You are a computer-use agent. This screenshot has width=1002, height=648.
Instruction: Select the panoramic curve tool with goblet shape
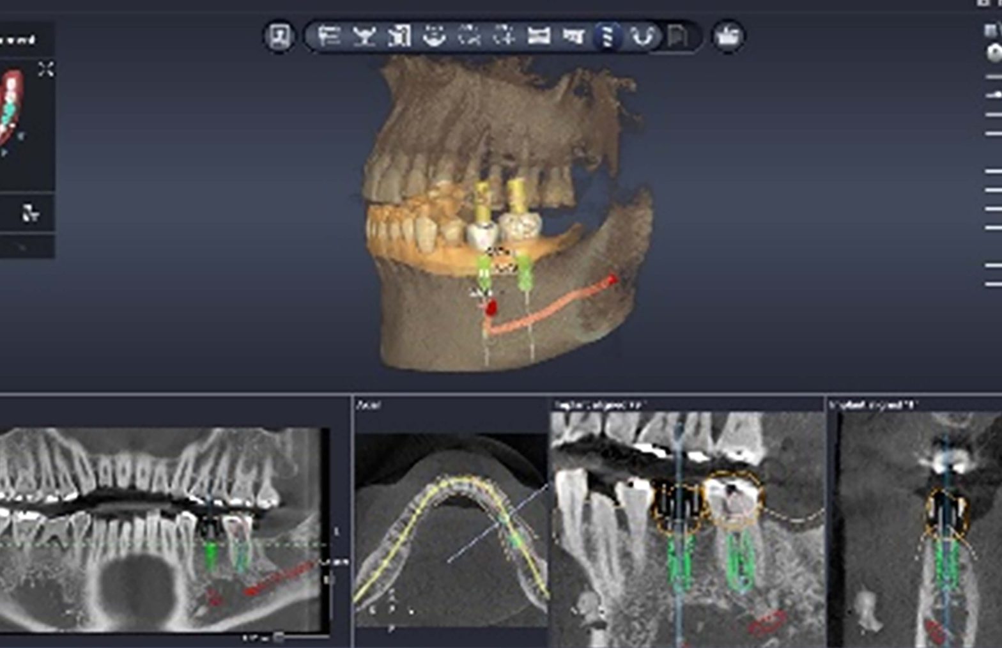pos(364,36)
